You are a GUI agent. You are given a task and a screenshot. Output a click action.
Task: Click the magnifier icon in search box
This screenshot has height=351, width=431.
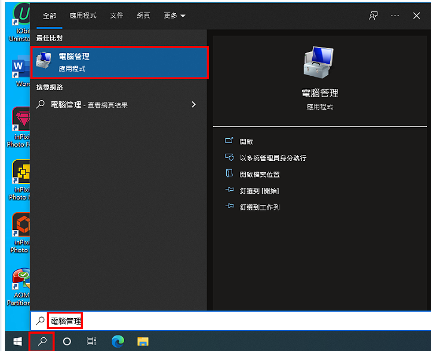coord(40,321)
